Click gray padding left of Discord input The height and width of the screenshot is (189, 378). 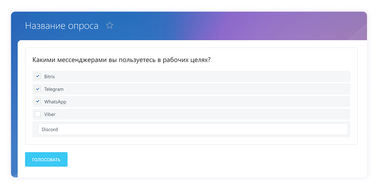tap(35, 130)
